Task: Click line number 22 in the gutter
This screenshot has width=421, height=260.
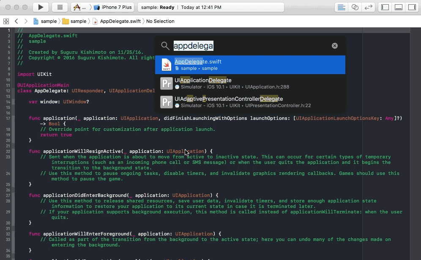Action: pyautogui.click(x=8, y=151)
